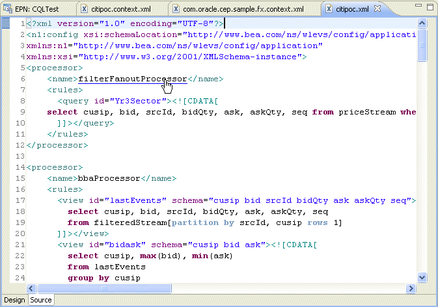Viewport: 438px width, 307px height.
Task: Click the horizontal scrollbar left arrow
Action: [x=31, y=288]
